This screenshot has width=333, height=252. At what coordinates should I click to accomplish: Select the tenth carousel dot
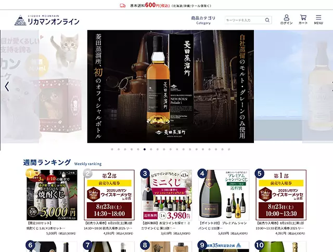[x=171, y=149]
